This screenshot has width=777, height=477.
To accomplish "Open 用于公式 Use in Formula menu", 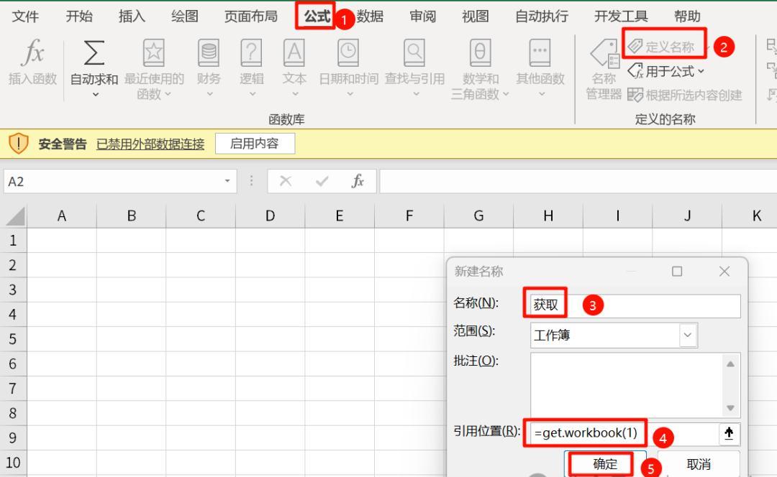I will (665, 71).
